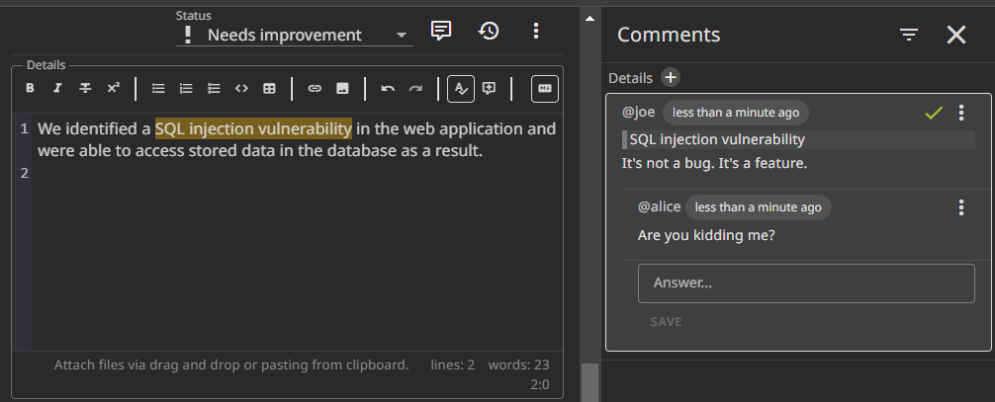This screenshot has height=402, width=995.
Task: Redo the last edit
Action: click(x=415, y=89)
